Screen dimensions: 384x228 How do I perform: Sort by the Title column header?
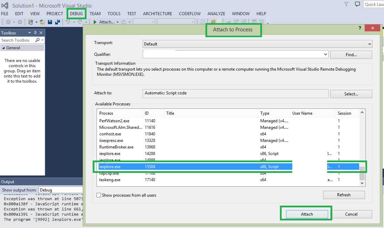pyautogui.click(x=211, y=113)
